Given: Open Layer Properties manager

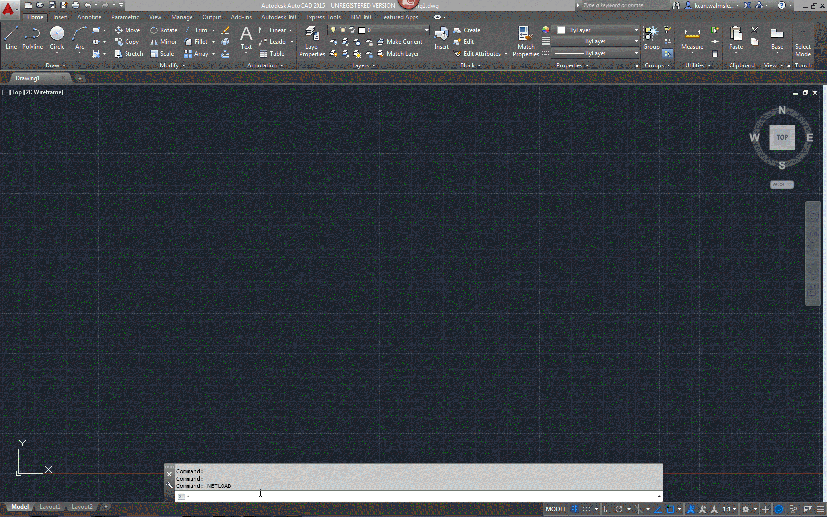Looking at the screenshot, I should tap(312, 42).
